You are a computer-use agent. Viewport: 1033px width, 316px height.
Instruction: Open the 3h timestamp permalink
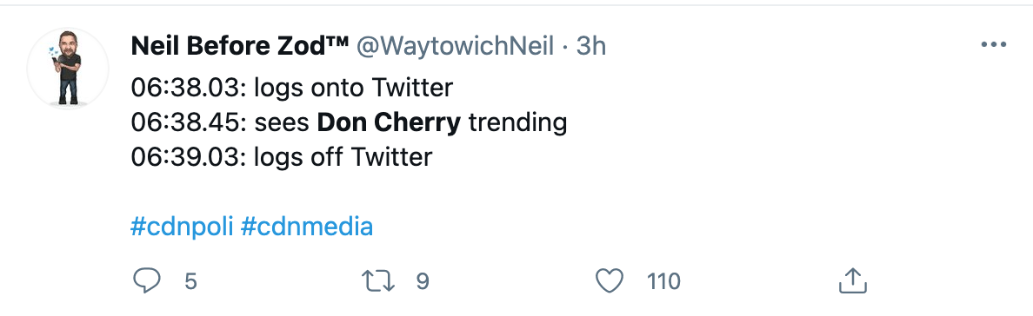click(591, 46)
